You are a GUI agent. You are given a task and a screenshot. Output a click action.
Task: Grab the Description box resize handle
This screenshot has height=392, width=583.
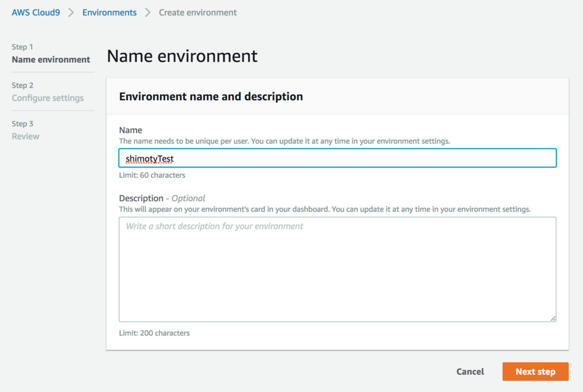tap(552, 318)
